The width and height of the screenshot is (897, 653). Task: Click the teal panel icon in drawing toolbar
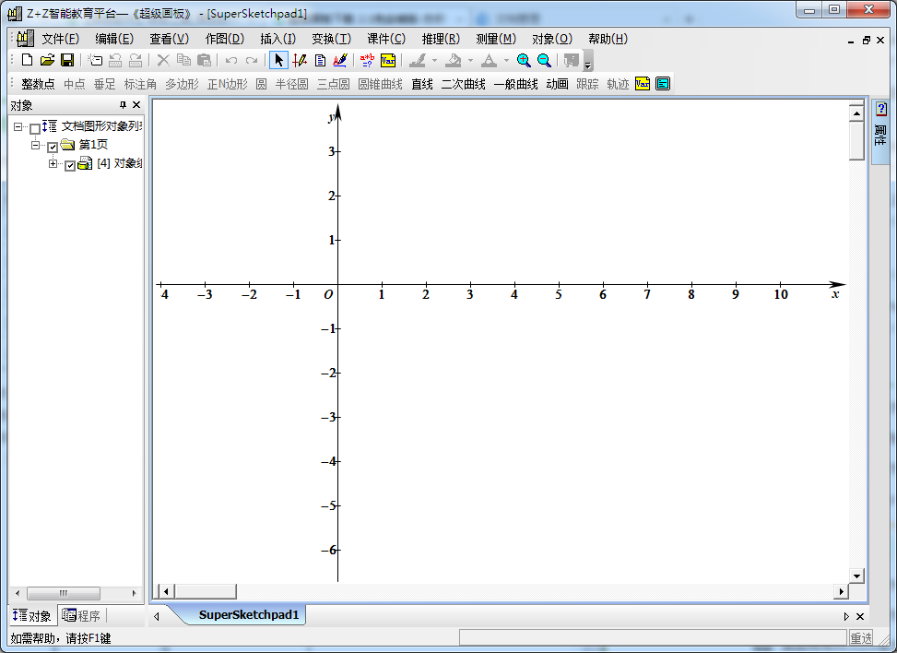663,84
